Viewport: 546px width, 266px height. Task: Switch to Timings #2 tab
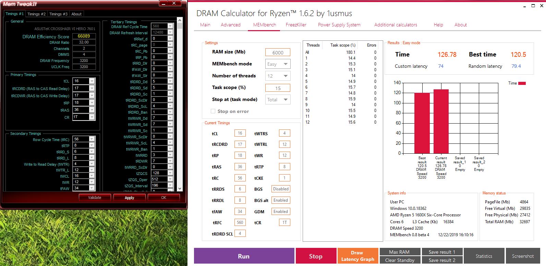click(x=36, y=14)
